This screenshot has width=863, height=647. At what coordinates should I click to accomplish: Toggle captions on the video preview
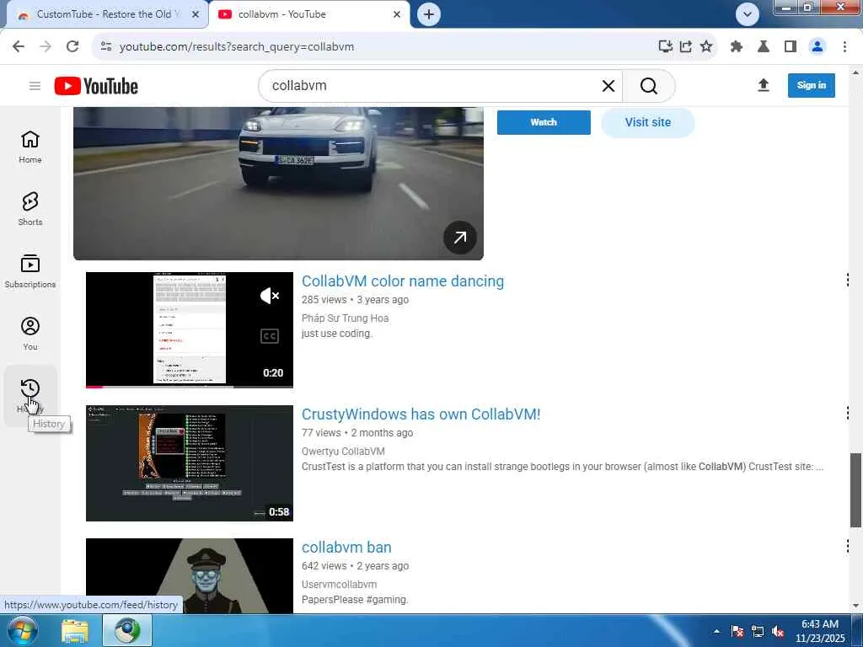tap(270, 336)
